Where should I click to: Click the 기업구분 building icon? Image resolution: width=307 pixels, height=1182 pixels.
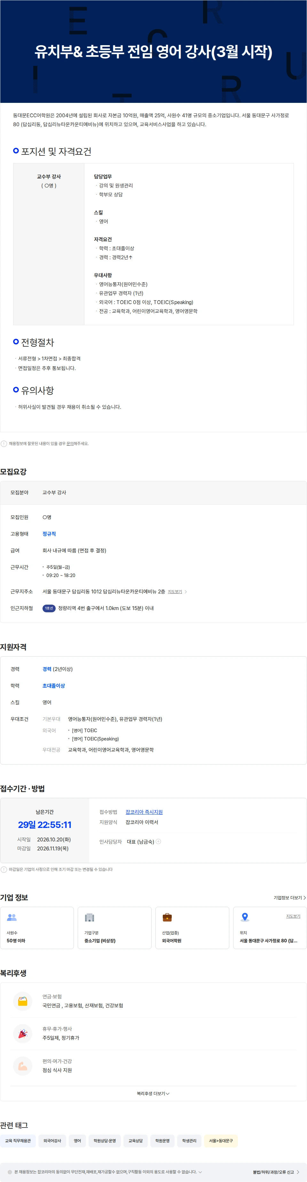pyautogui.click(x=89, y=918)
